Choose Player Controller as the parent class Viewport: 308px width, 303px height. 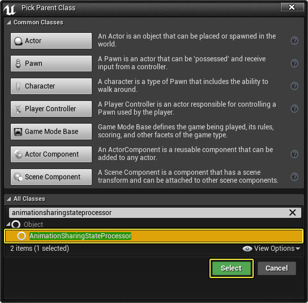(51, 109)
